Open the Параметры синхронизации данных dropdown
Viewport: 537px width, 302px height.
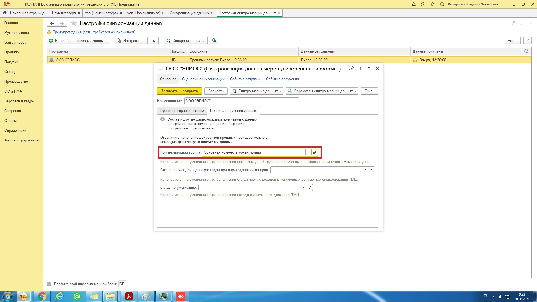pyautogui.click(x=322, y=91)
